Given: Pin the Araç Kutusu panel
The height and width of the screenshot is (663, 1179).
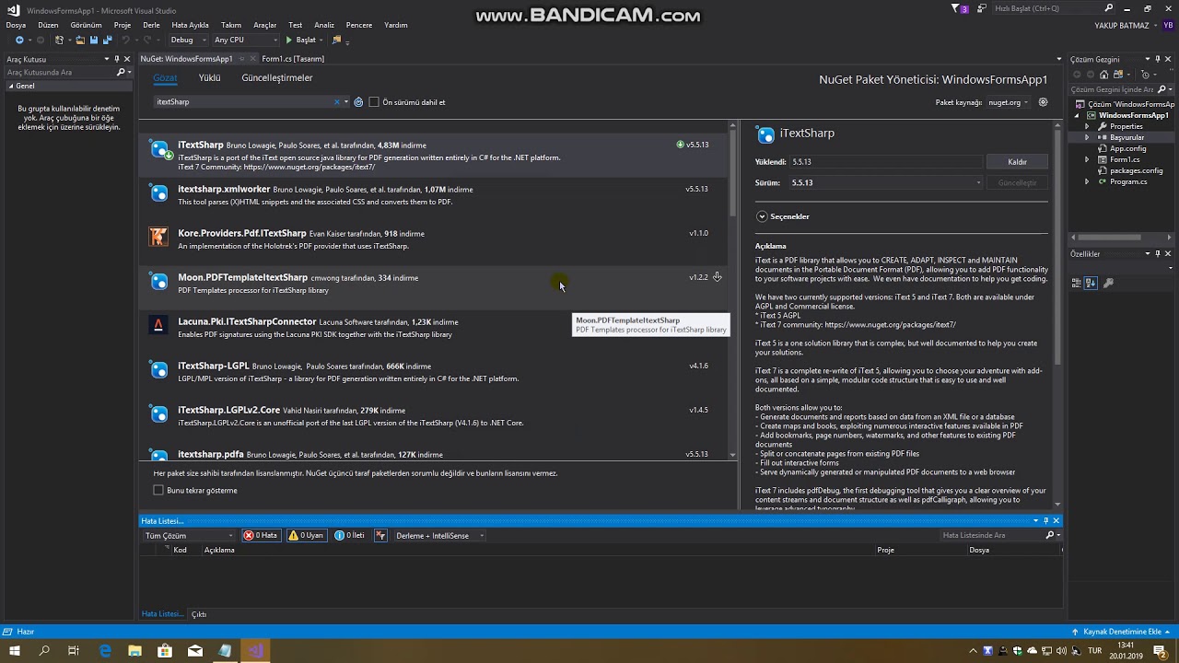Looking at the screenshot, I should 116,59.
